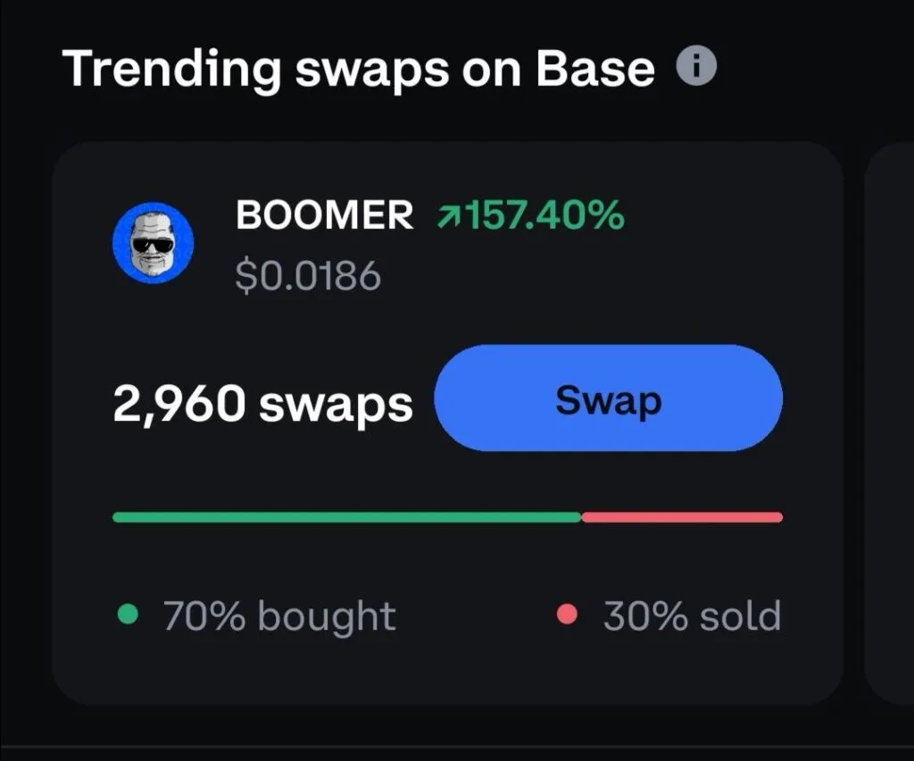This screenshot has height=761, width=914.
Task: Open the BOOMER token avatar
Action: [x=154, y=243]
